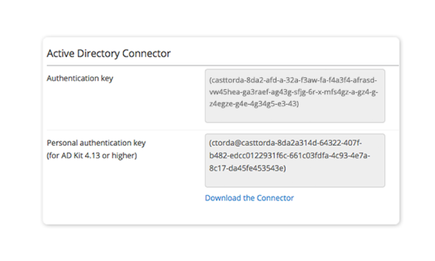The width and height of the screenshot is (435, 261).
Task: Click key line ending with "4g34g5-e3-43)"
Action: tap(254, 103)
